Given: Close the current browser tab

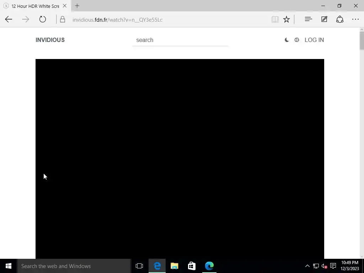Looking at the screenshot, I should click(x=65, y=6).
